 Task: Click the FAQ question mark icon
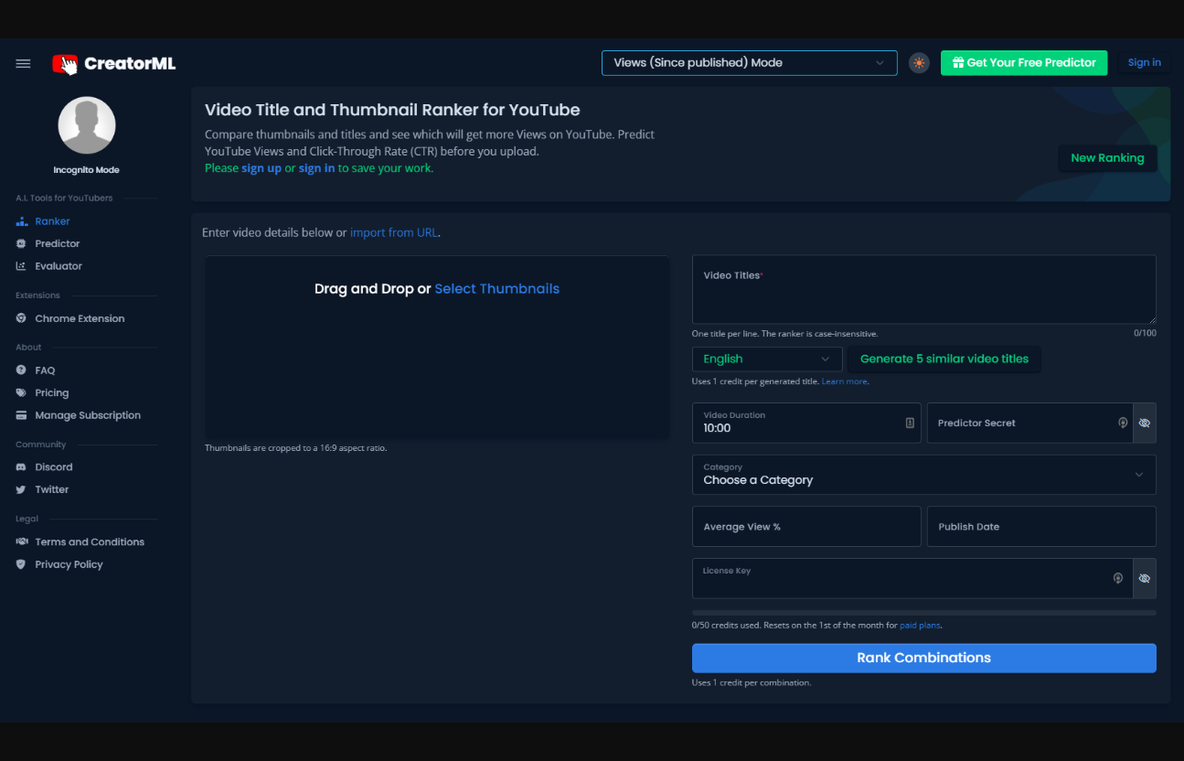coord(21,370)
